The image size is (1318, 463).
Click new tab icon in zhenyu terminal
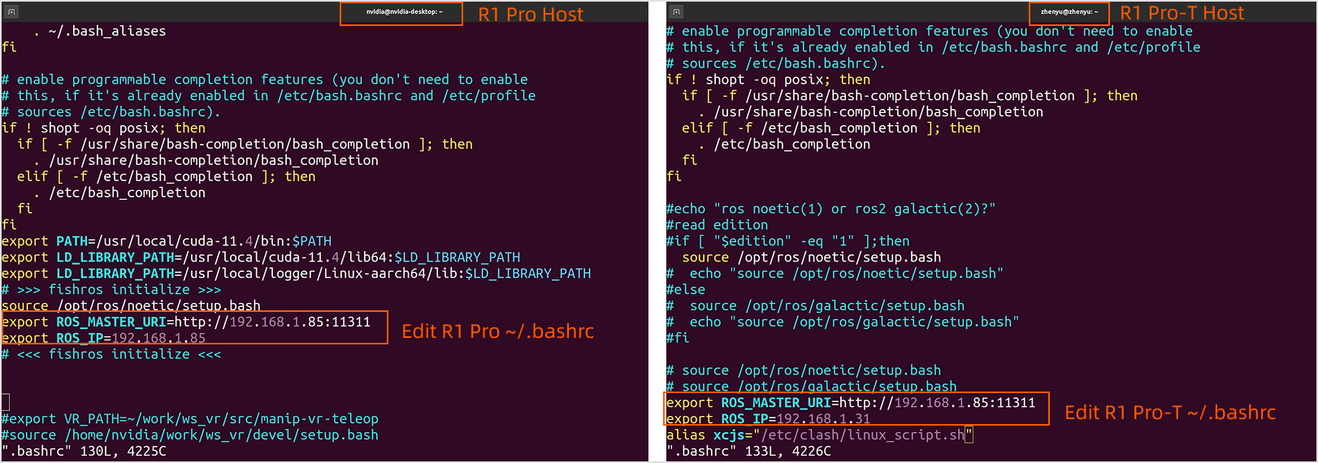click(676, 12)
